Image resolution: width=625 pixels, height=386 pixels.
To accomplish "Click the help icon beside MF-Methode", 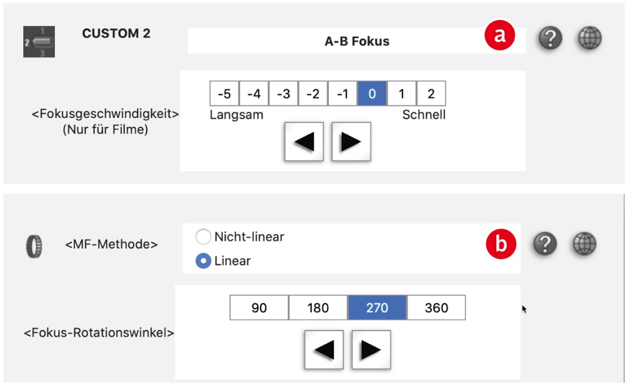I will click(545, 244).
